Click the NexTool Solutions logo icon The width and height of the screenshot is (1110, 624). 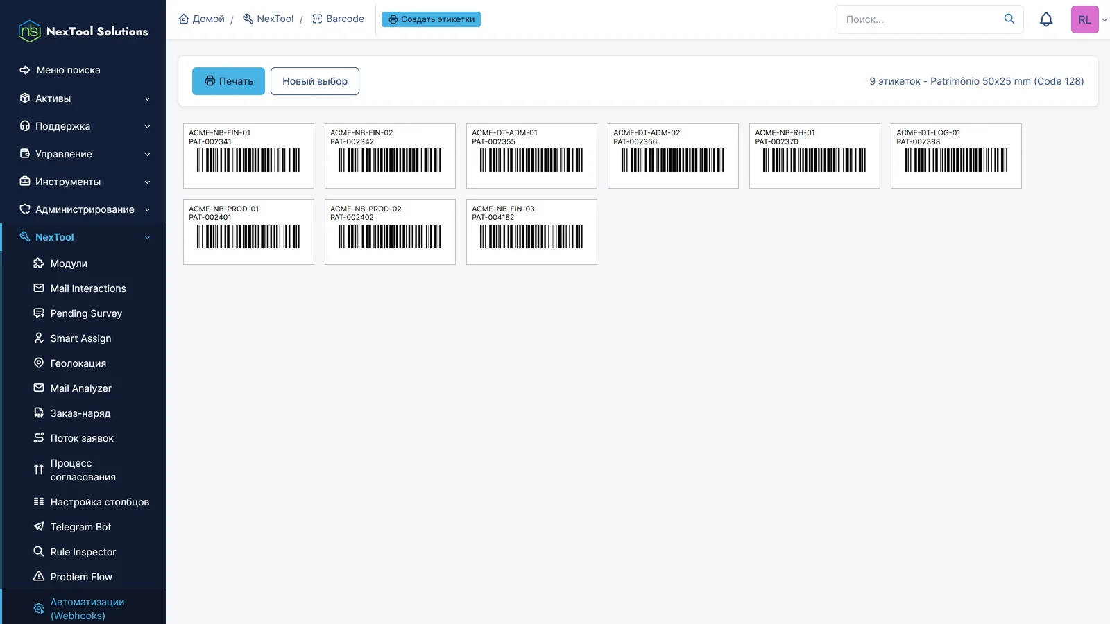pyautogui.click(x=29, y=31)
